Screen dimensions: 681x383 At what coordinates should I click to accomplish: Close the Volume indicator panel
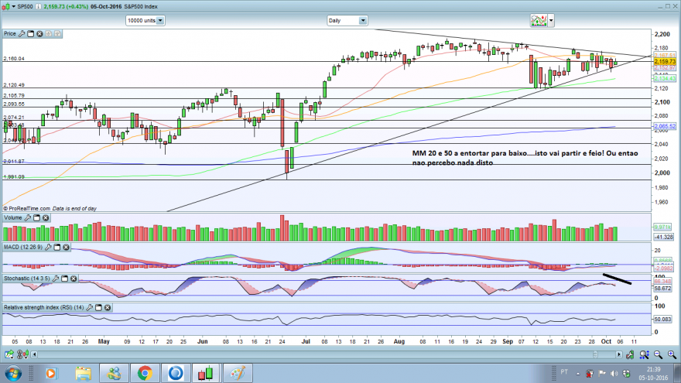(x=46, y=217)
